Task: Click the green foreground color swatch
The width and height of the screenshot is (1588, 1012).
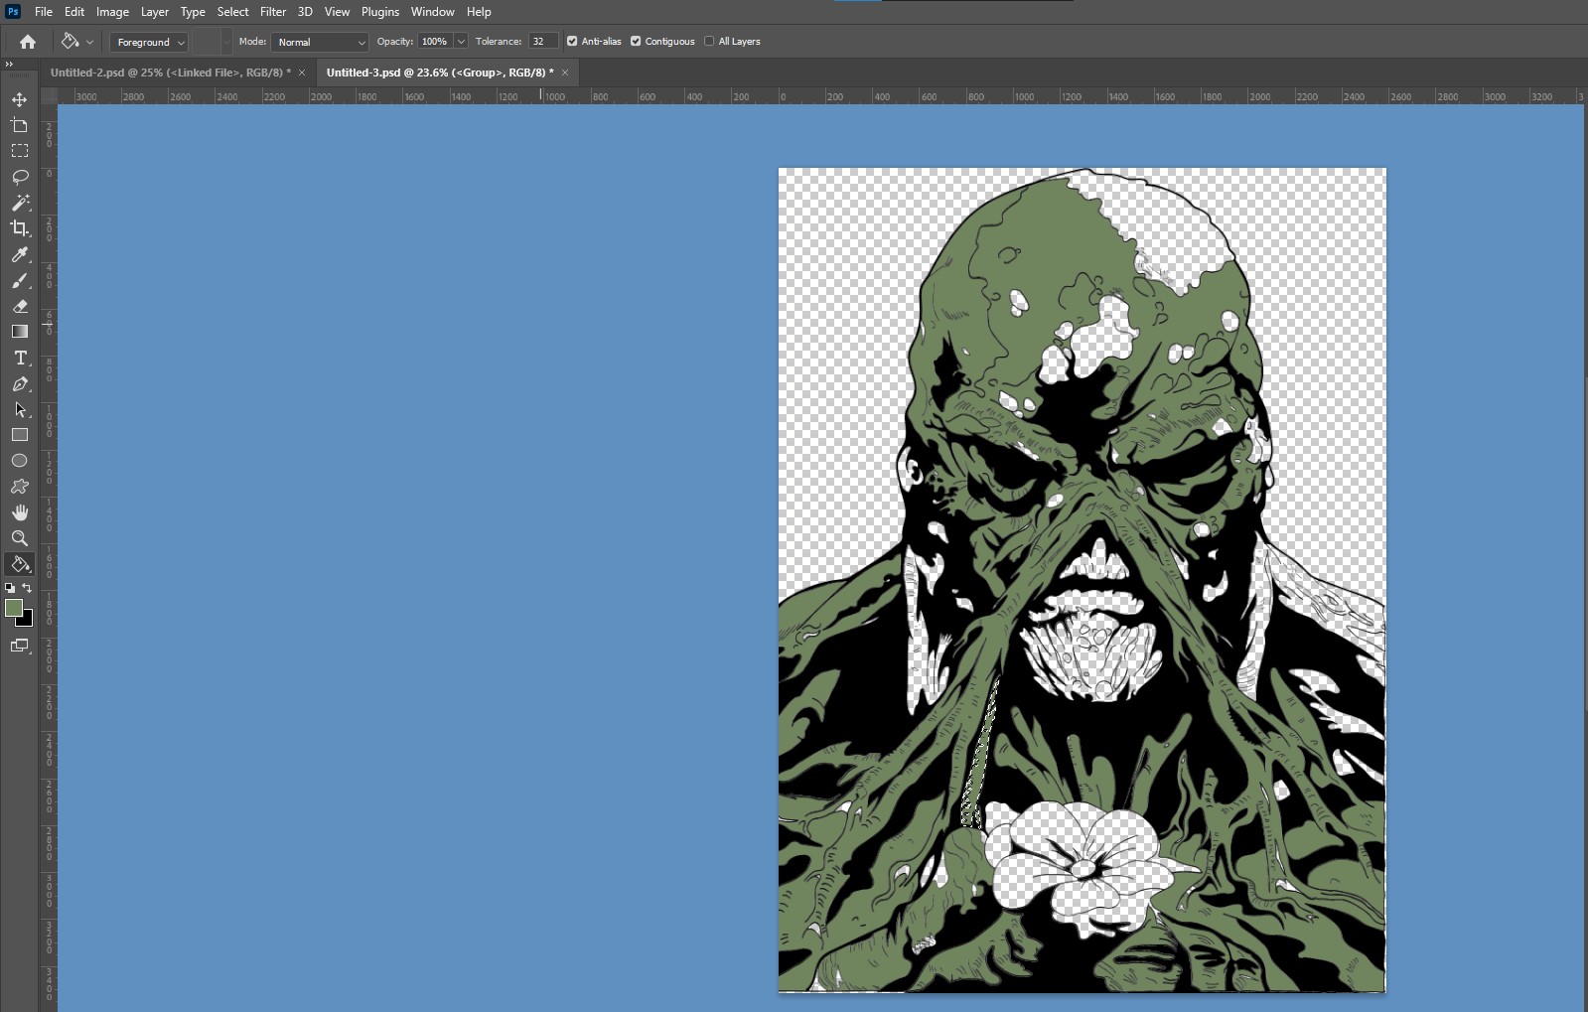Action: pyautogui.click(x=13, y=608)
